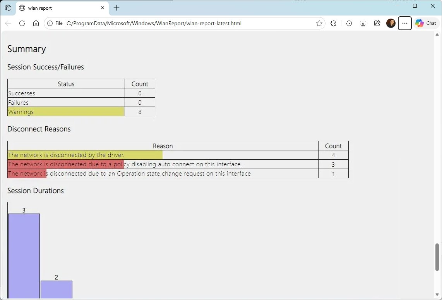
Task: Minimize the browser window
Action: click(x=397, y=6)
